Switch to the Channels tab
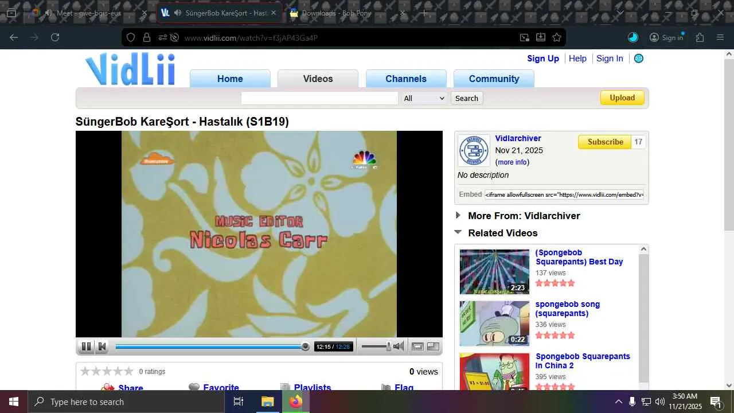 (406, 79)
